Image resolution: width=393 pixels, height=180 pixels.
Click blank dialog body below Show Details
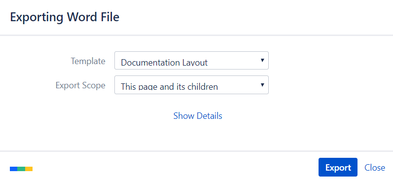198,137
